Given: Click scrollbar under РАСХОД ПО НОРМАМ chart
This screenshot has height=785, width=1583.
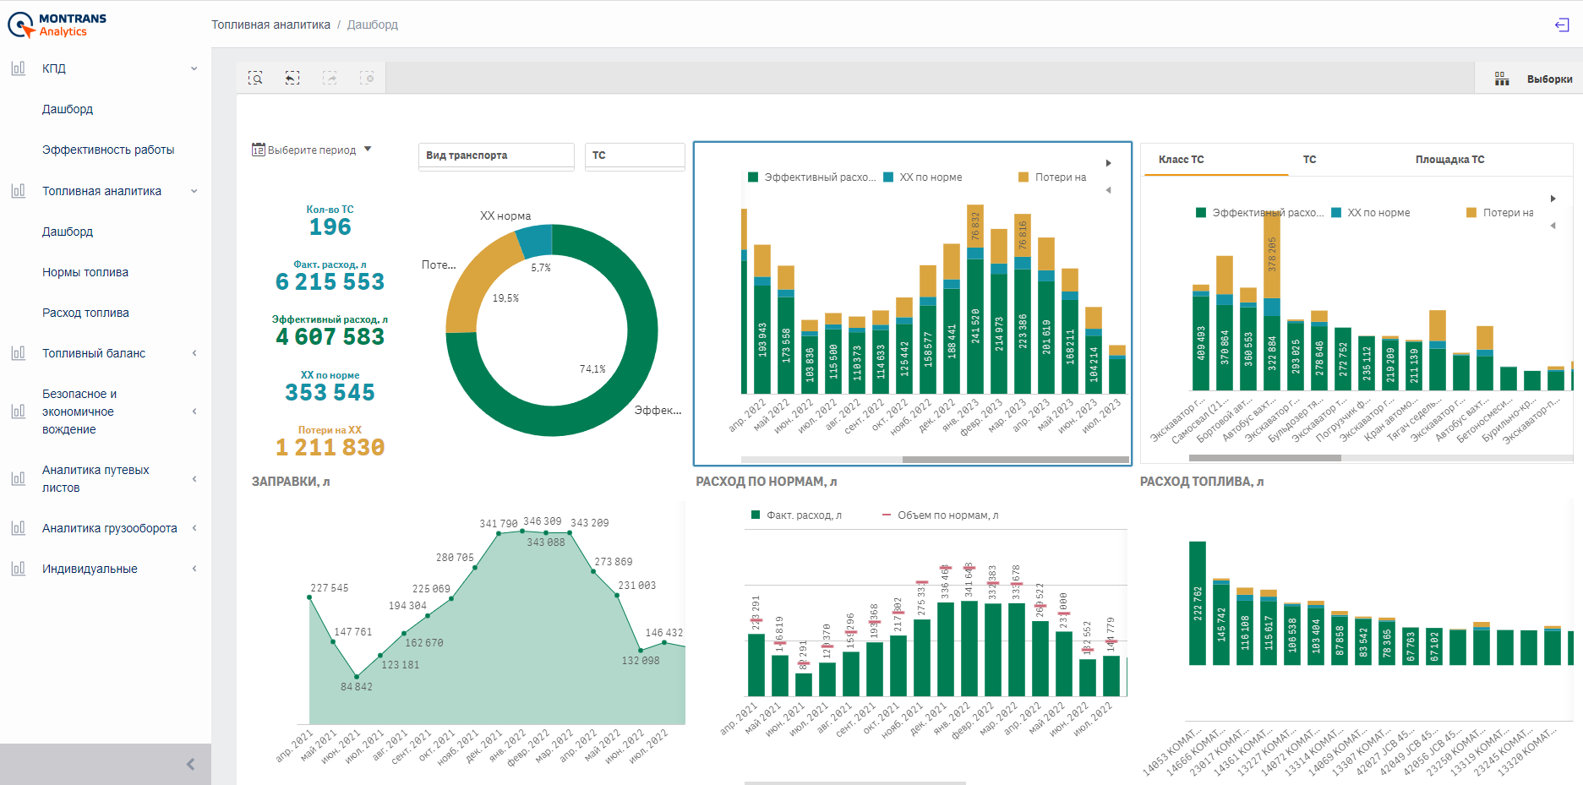Looking at the screenshot, I should (855, 782).
